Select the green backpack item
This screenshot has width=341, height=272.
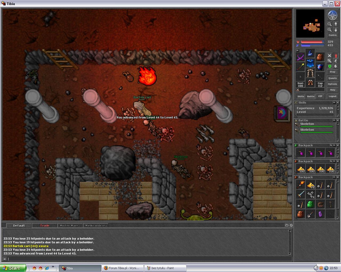[x=310, y=204]
